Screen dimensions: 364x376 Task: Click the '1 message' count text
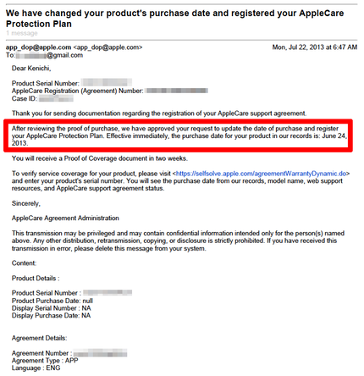(22, 33)
